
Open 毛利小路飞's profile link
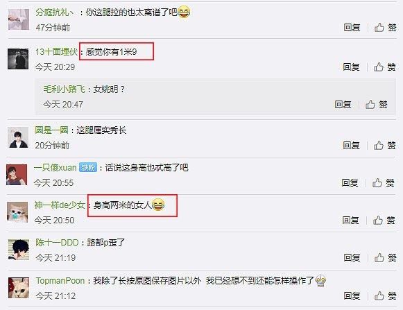pyautogui.click(x=65, y=89)
